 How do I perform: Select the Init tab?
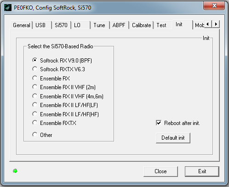(182, 24)
